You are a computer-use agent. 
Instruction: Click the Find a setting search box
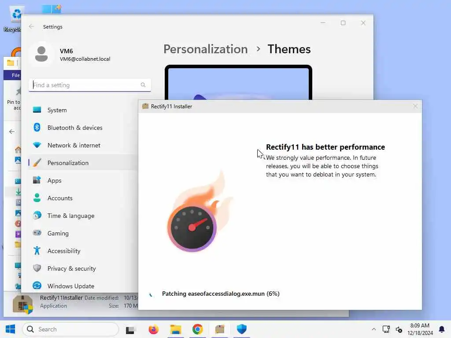coord(90,85)
